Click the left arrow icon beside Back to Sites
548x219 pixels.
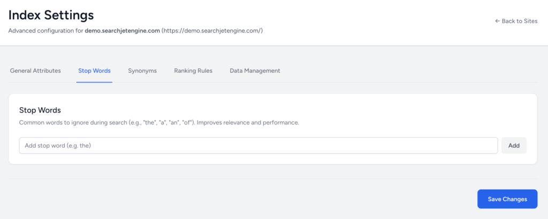(x=497, y=21)
